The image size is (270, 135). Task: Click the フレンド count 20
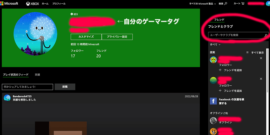coord(98,56)
